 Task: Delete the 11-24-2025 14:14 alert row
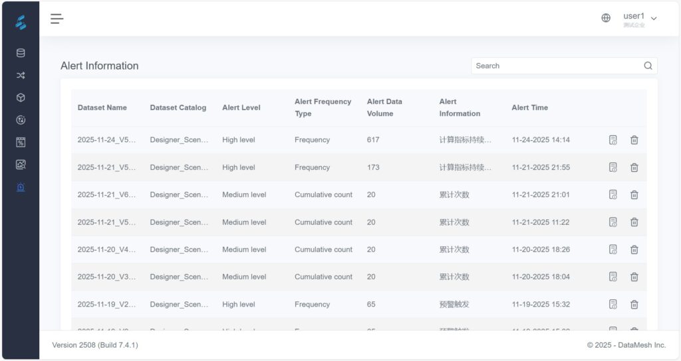coord(634,140)
